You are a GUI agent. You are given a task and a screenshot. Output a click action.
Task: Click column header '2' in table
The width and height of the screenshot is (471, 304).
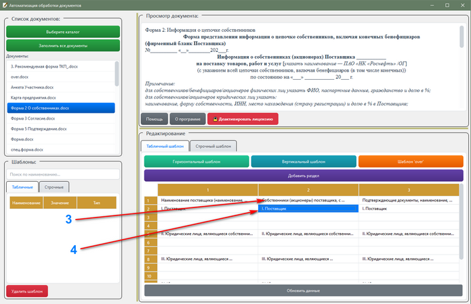click(x=308, y=190)
